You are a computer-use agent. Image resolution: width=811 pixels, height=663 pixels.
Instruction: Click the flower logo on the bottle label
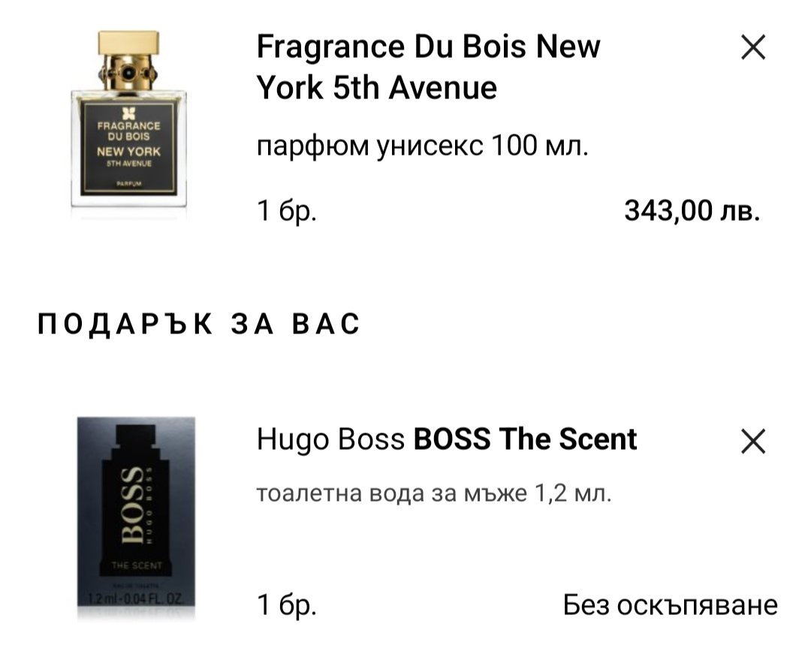coord(129,113)
